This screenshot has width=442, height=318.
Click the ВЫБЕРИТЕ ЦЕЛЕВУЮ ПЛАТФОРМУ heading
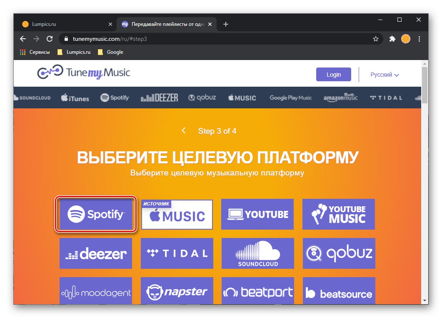pyautogui.click(x=217, y=157)
